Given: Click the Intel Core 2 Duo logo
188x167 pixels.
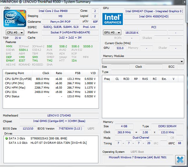Looking at the screenshot, I should (15, 18).
